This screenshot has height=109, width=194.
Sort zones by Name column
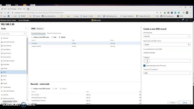point(34,40)
